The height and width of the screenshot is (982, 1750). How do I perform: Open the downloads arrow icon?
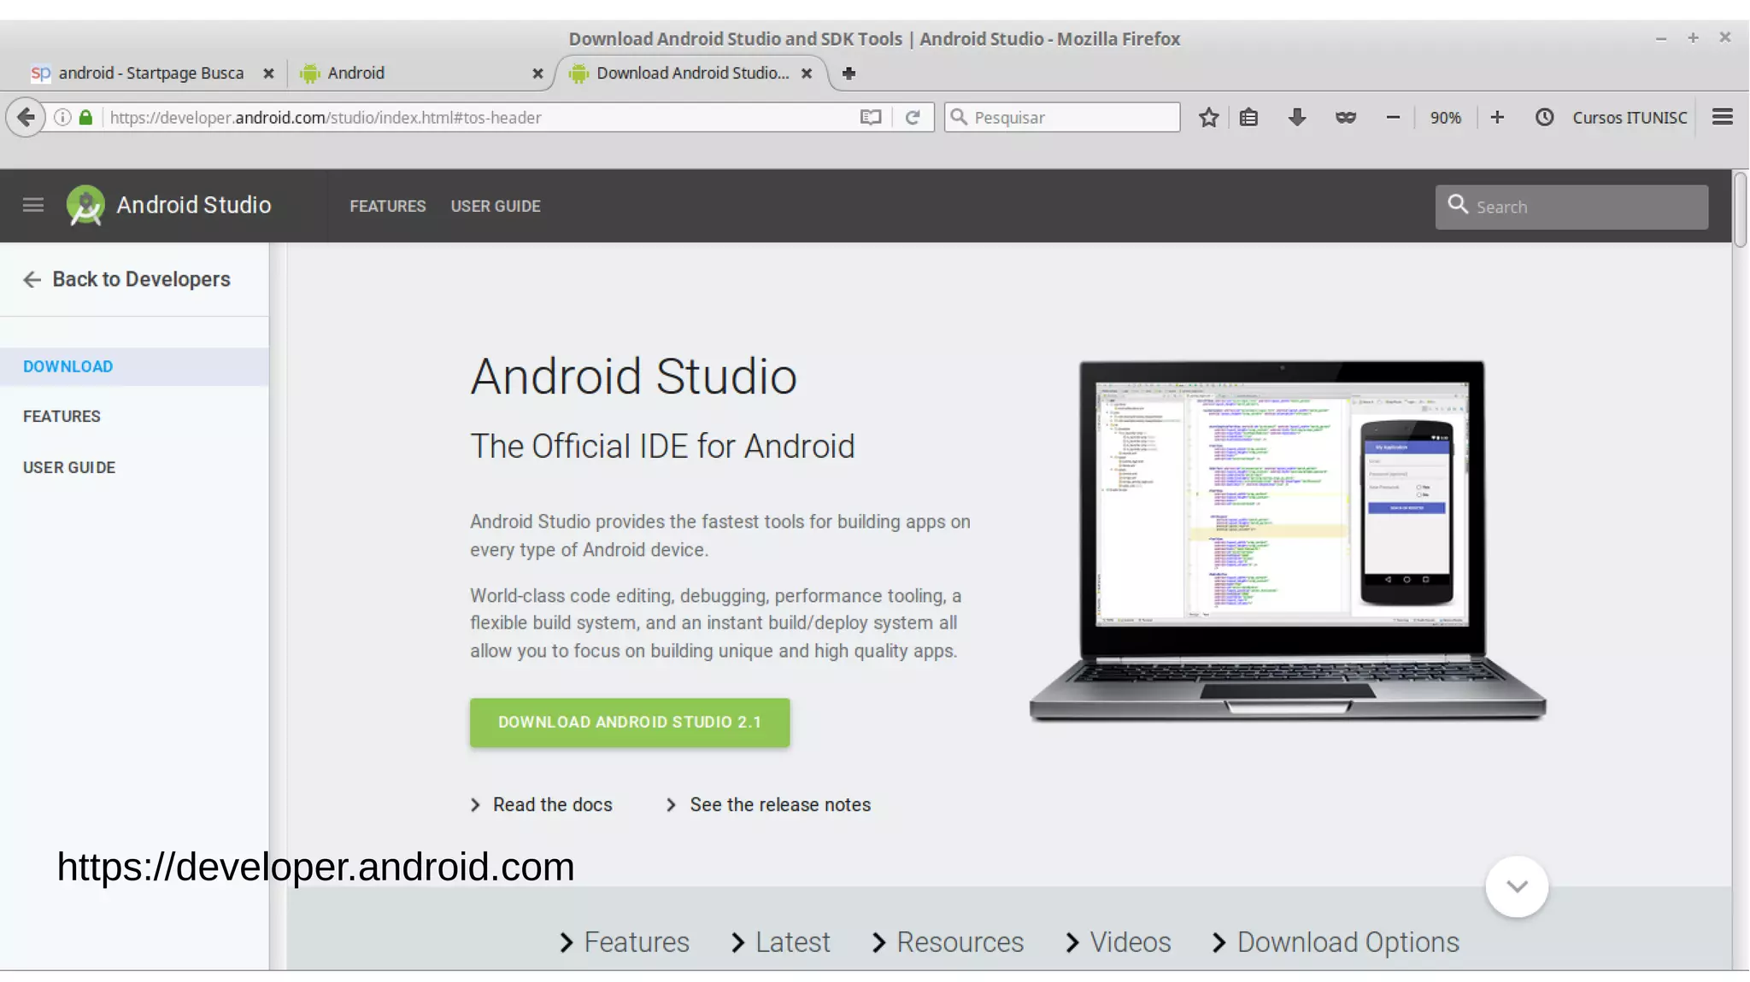point(1296,117)
